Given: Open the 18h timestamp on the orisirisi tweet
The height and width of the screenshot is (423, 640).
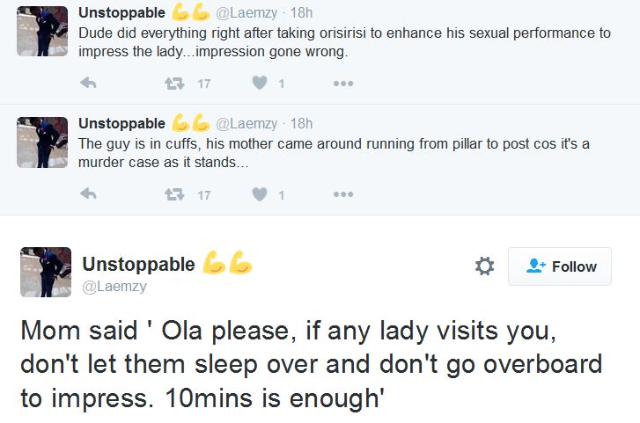Looking at the screenshot, I should click(301, 12).
